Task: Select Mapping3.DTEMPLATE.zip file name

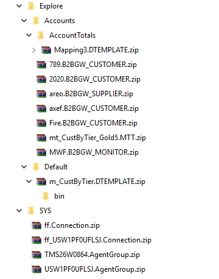Action: pos(96,50)
